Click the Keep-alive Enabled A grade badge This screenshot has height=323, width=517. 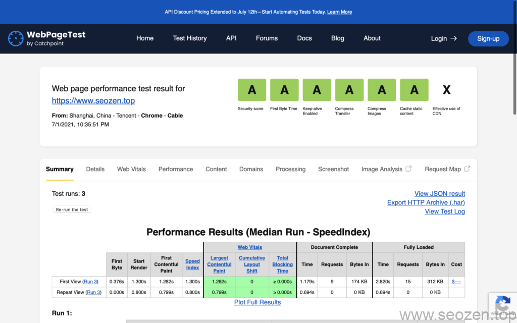pos(317,90)
